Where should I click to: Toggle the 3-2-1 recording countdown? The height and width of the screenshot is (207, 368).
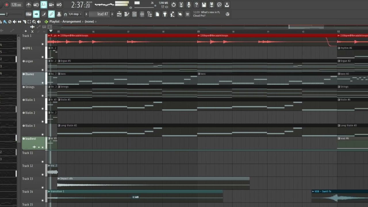click(44, 5)
